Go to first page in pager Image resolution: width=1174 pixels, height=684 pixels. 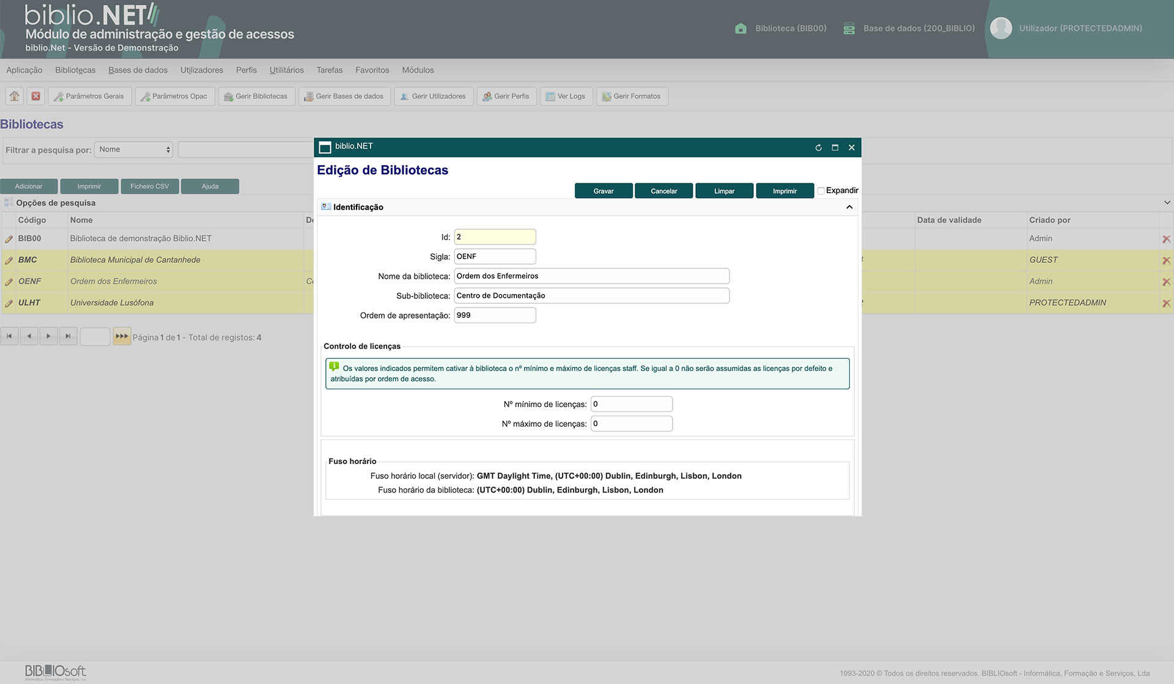[9, 336]
